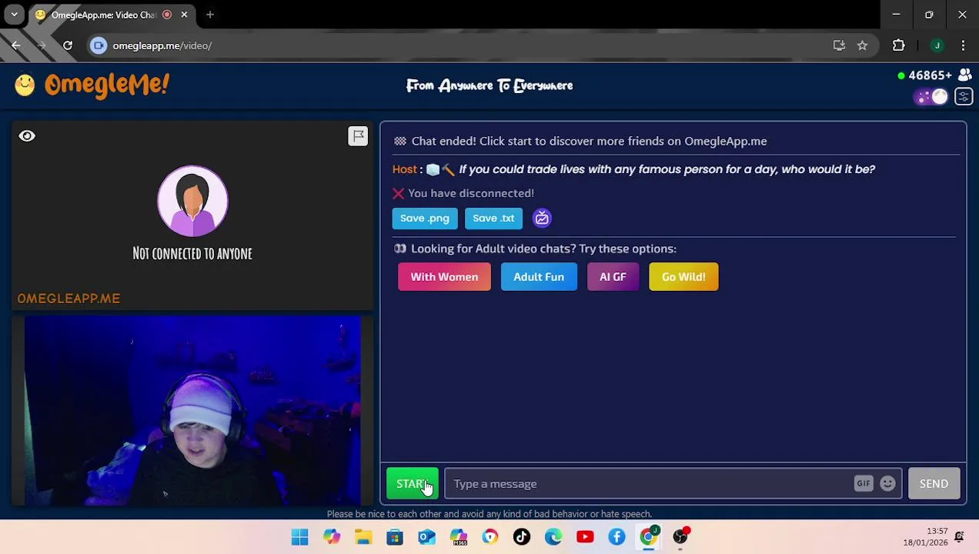The image size is (979, 554).
Task: Open File Explorer from taskbar
Action: 363,537
